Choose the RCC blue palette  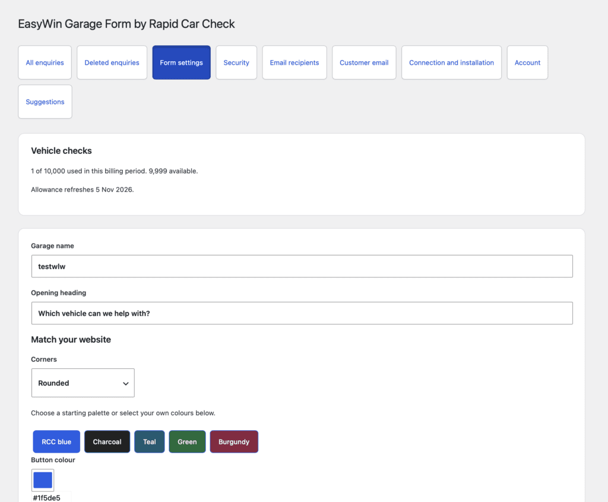coord(56,441)
